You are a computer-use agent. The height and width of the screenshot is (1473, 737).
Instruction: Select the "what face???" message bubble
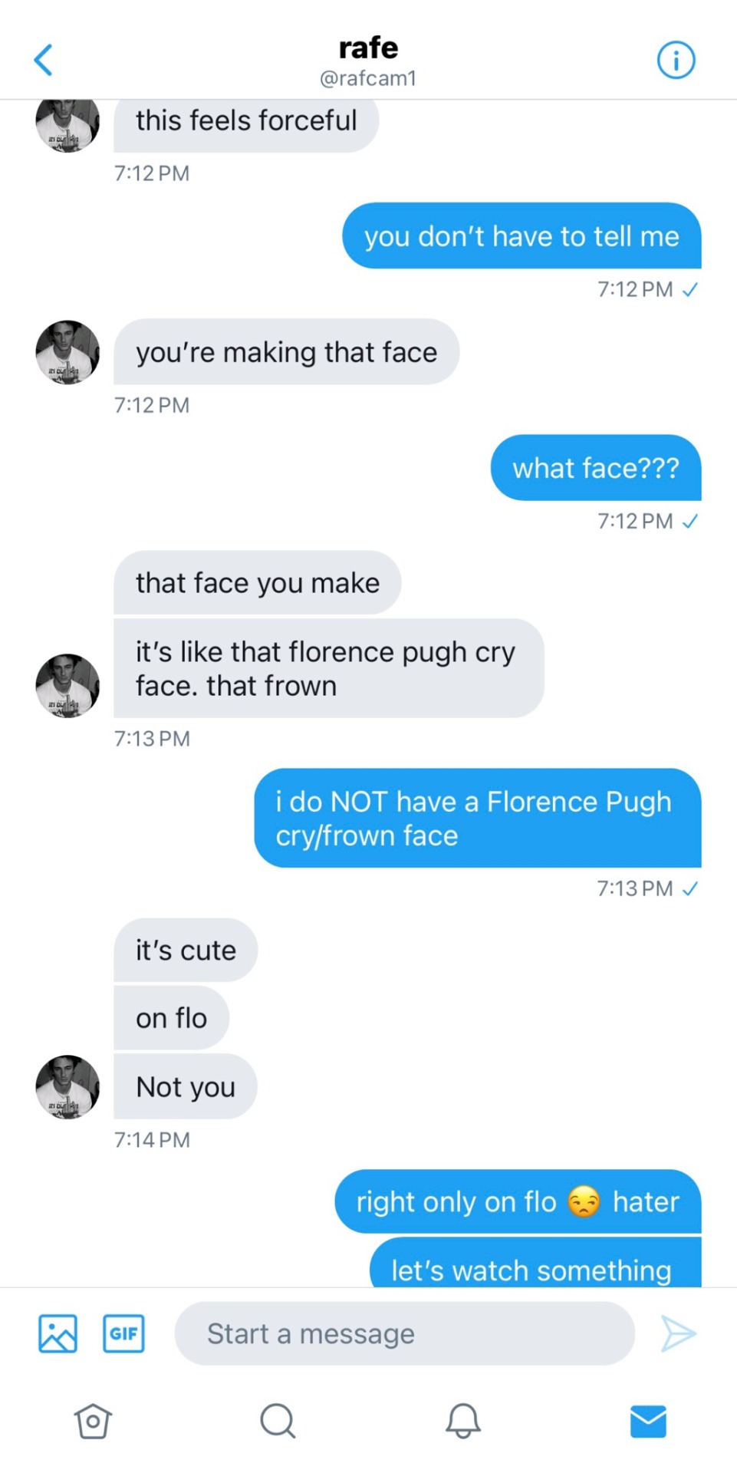[x=596, y=468]
